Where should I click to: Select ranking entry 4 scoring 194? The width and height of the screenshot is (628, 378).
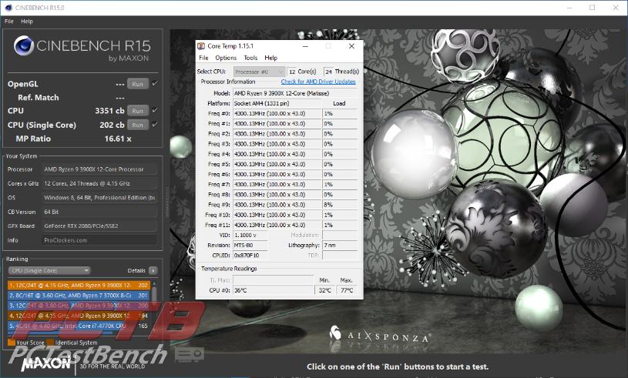pos(79,316)
